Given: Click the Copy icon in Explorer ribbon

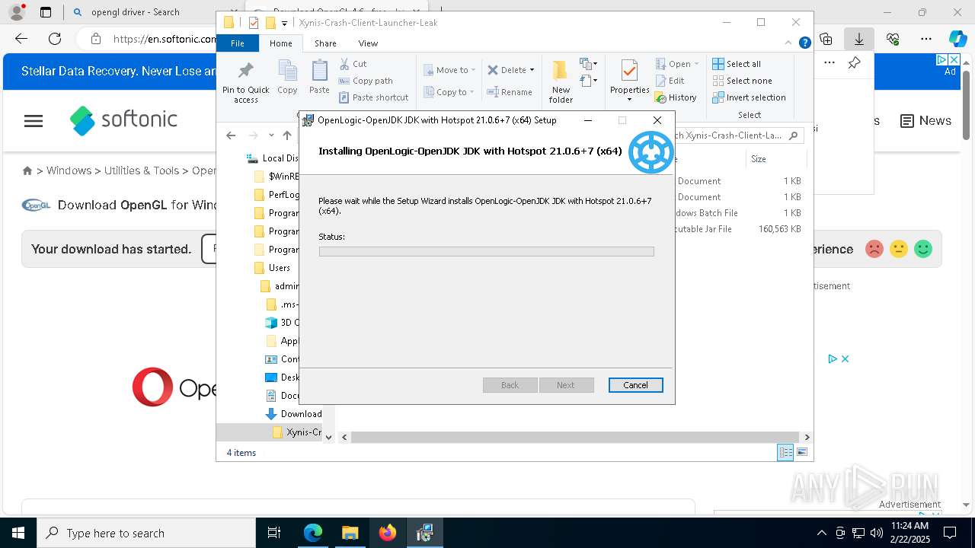Looking at the screenshot, I should click(287, 77).
